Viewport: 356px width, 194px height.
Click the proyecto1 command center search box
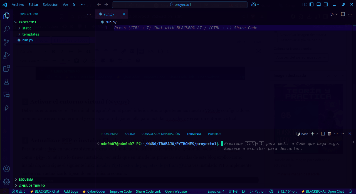coord(180,5)
